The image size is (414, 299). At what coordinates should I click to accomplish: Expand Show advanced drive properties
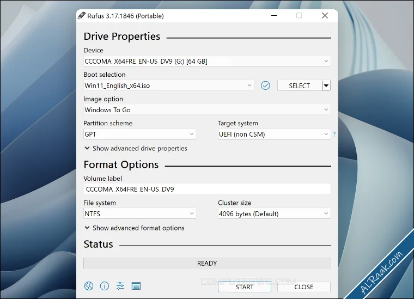coord(136,148)
